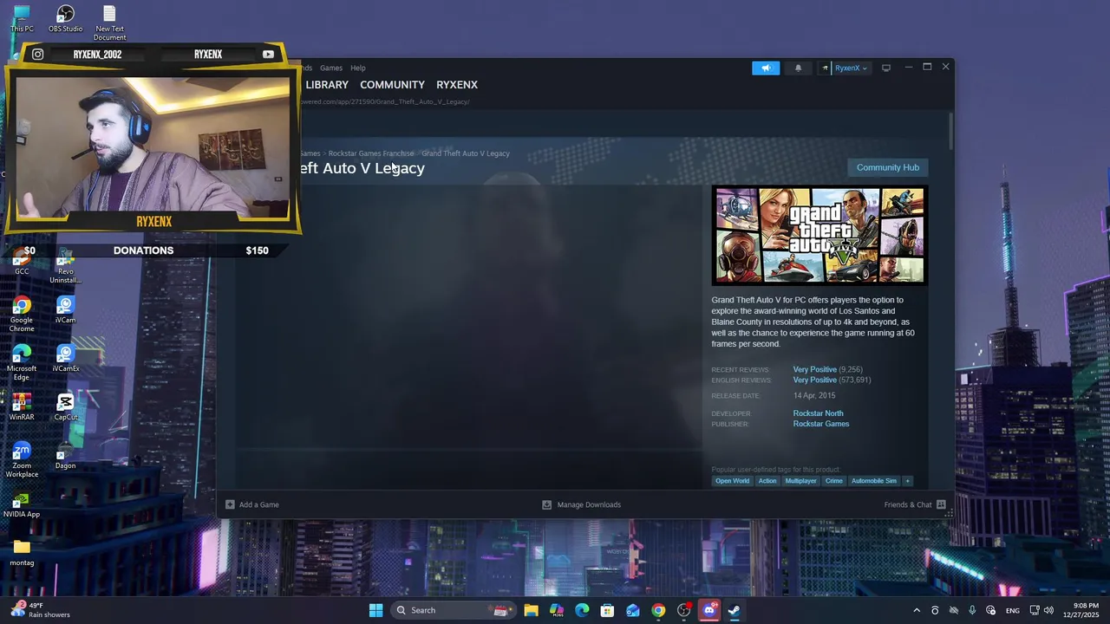Select Zoom Workplace desktop icon
Image resolution: width=1110 pixels, height=624 pixels.
tap(22, 459)
